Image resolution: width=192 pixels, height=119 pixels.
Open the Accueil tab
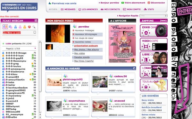tap(53, 9)
